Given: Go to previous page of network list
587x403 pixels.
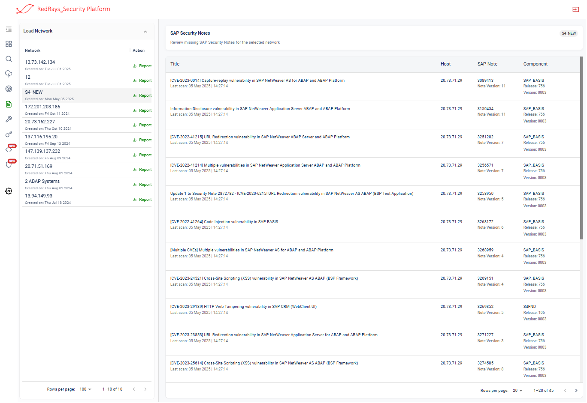Looking at the screenshot, I should pos(134,389).
